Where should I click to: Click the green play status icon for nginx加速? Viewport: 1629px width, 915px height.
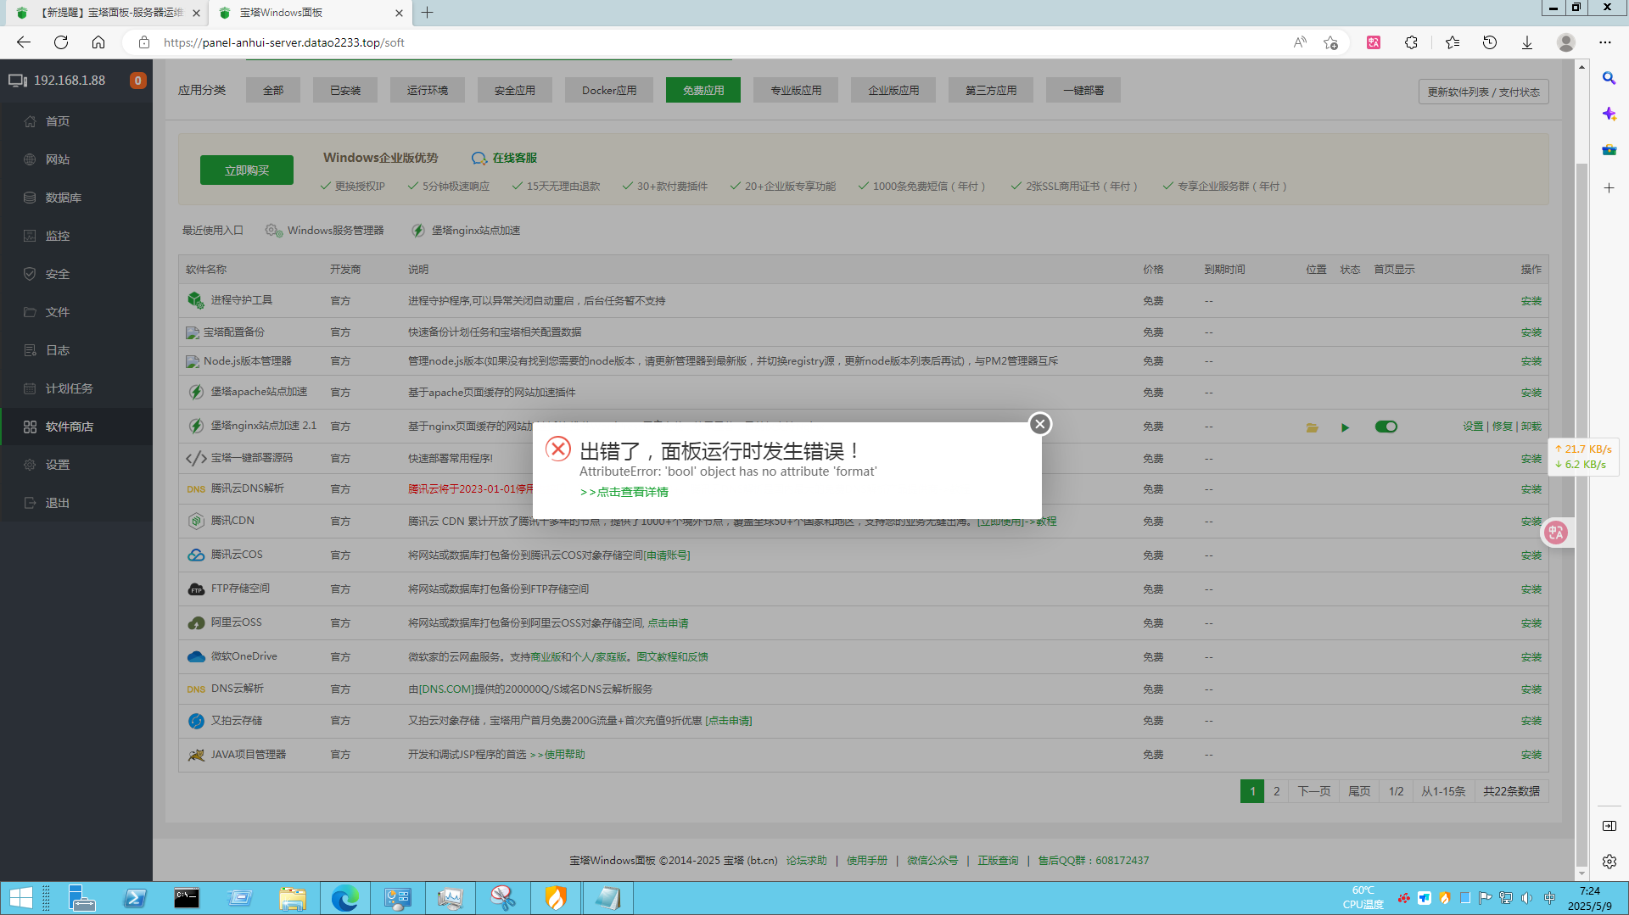pos(1345,427)
